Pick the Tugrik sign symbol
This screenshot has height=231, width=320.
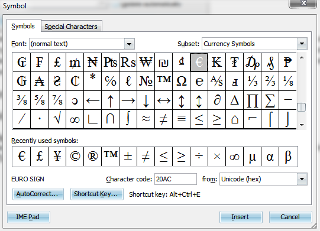tap(234, 62)
